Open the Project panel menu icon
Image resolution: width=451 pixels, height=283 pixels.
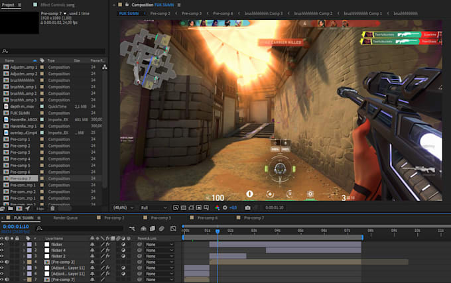19,5
